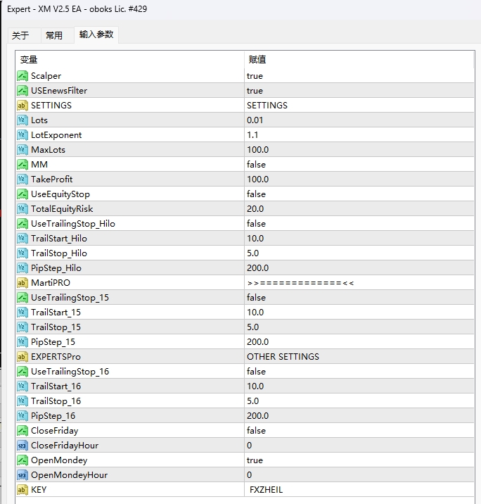Viewport: 481px width, 504px height.
Task: Select the TrailStart_16 variable name
Action: coord(56,386)
